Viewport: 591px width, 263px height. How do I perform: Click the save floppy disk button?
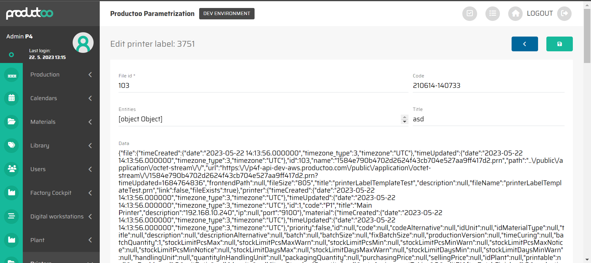coord(559,44)
